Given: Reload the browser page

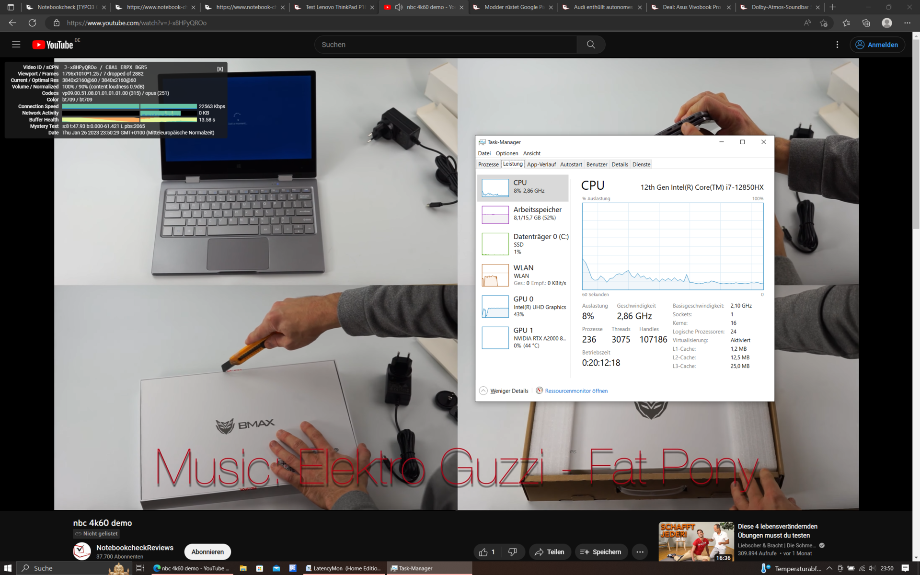Looking at the screenshot, I should [x=32, y=23].
